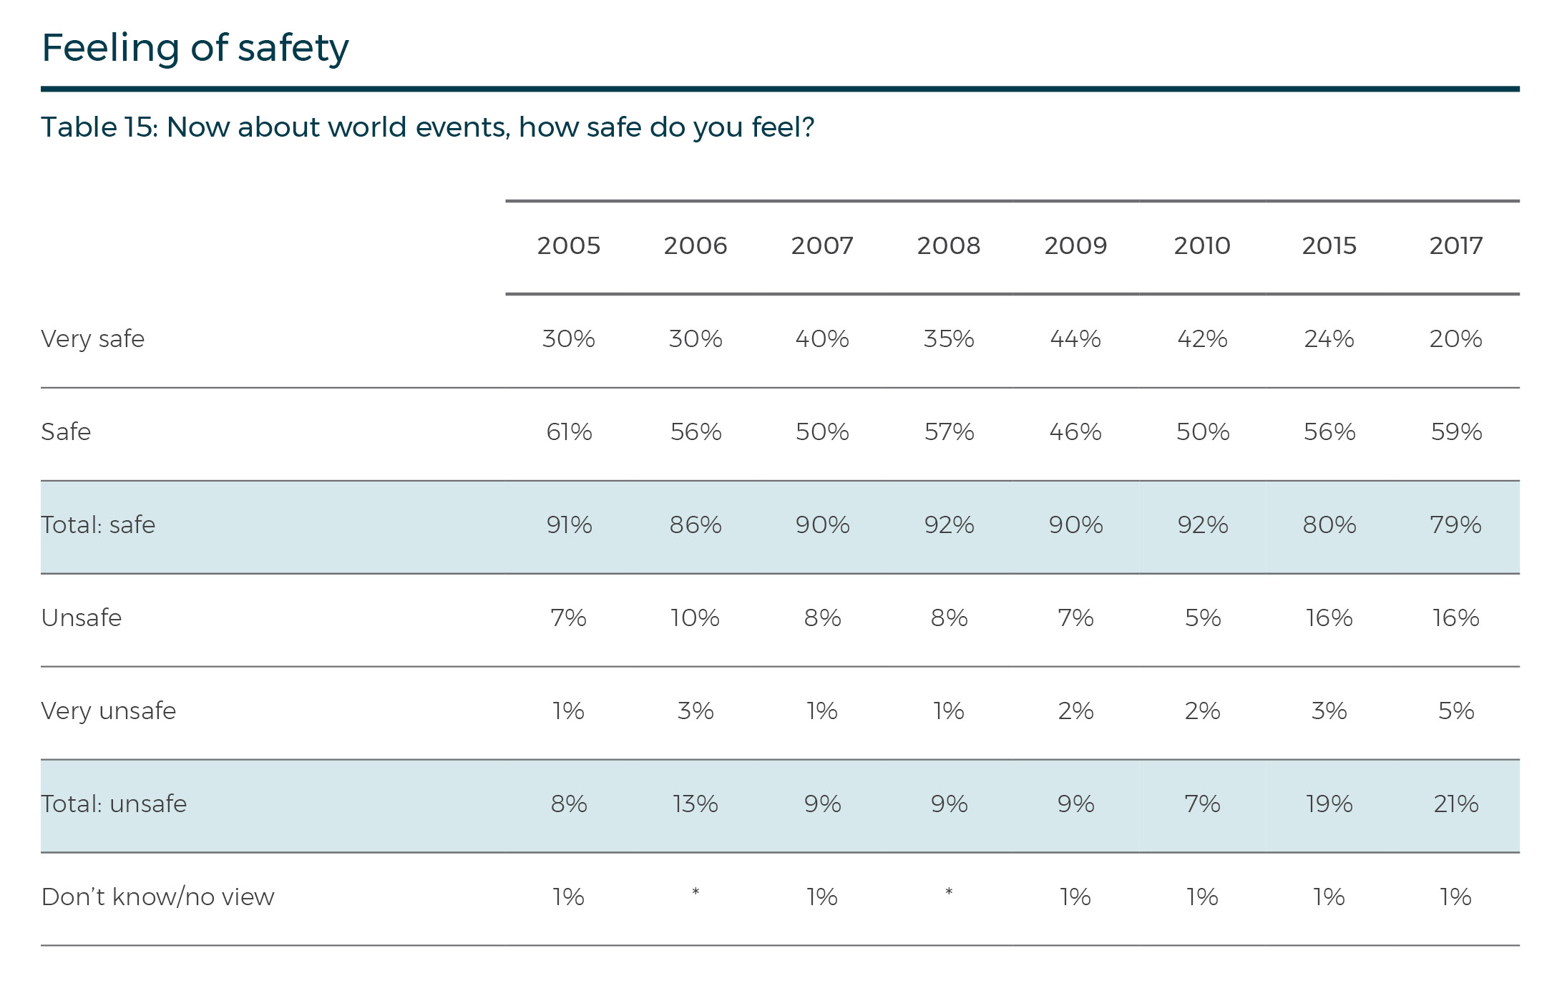Select the 79% Total safe value for 2017

(1455, 525)
